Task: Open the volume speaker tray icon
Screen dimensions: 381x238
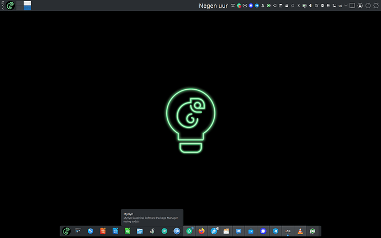Action: tap(310, 6)
